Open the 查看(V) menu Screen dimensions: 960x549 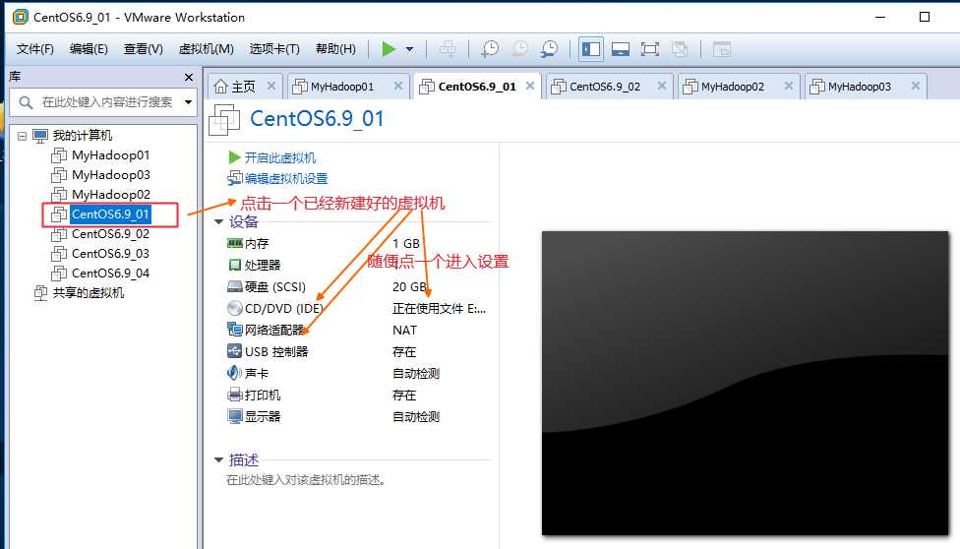pyautogui.click(x=144, y=49)
